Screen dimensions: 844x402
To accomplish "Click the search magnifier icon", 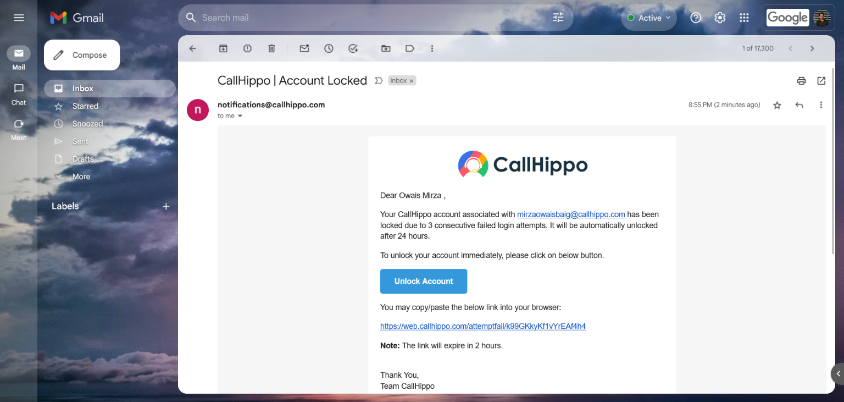I will pyautogui.click(x=191, y=18).
